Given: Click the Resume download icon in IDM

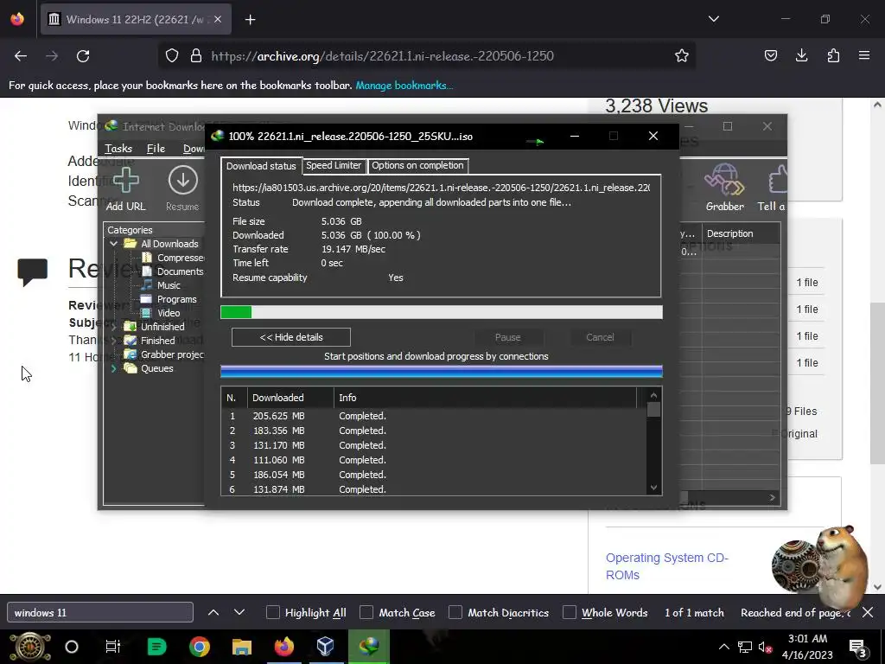Looking at the screenshot, I should [183, 181].
